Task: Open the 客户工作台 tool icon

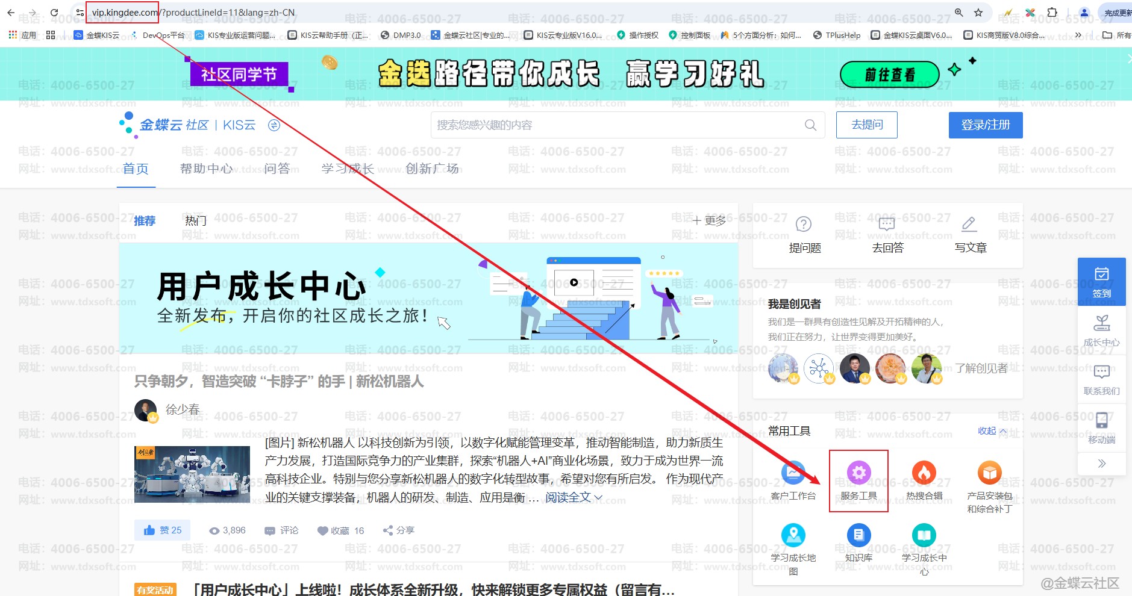Action: point(793,473)
